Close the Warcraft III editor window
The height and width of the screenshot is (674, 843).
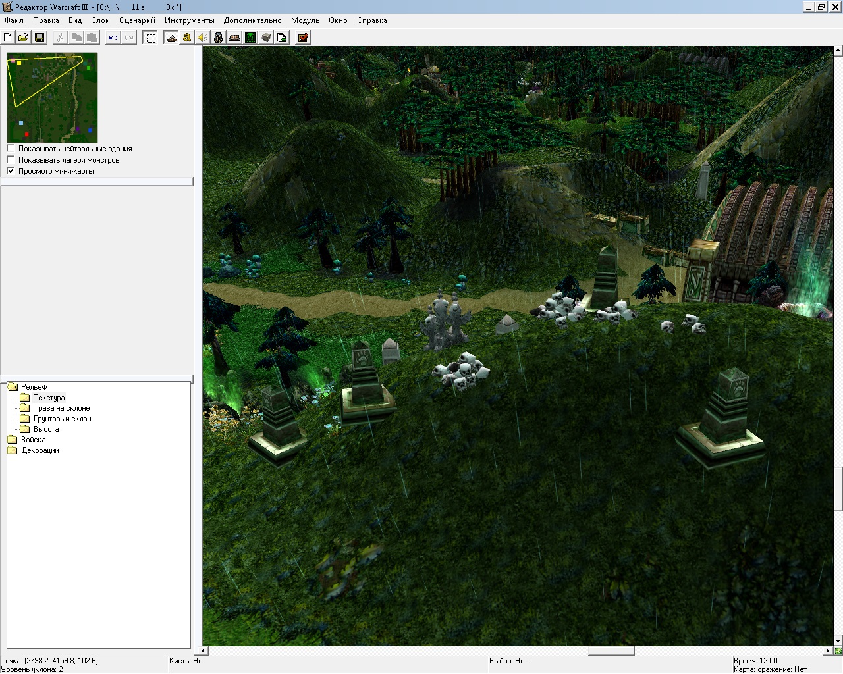click(x=834, y=7)
